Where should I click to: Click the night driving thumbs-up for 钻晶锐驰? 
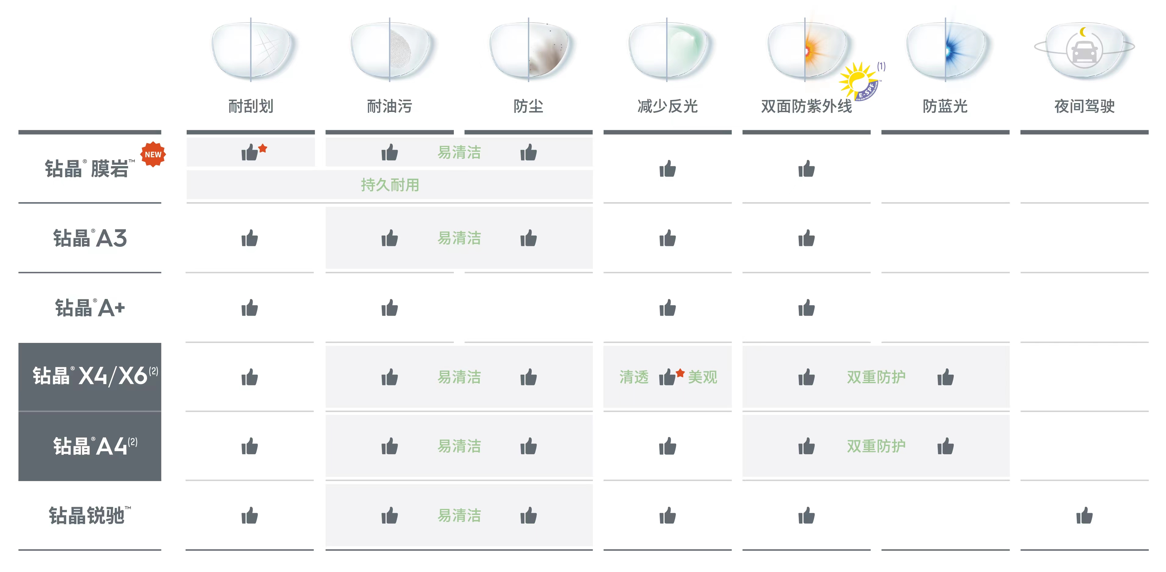pyautogui.click(x=1085, y=515)
